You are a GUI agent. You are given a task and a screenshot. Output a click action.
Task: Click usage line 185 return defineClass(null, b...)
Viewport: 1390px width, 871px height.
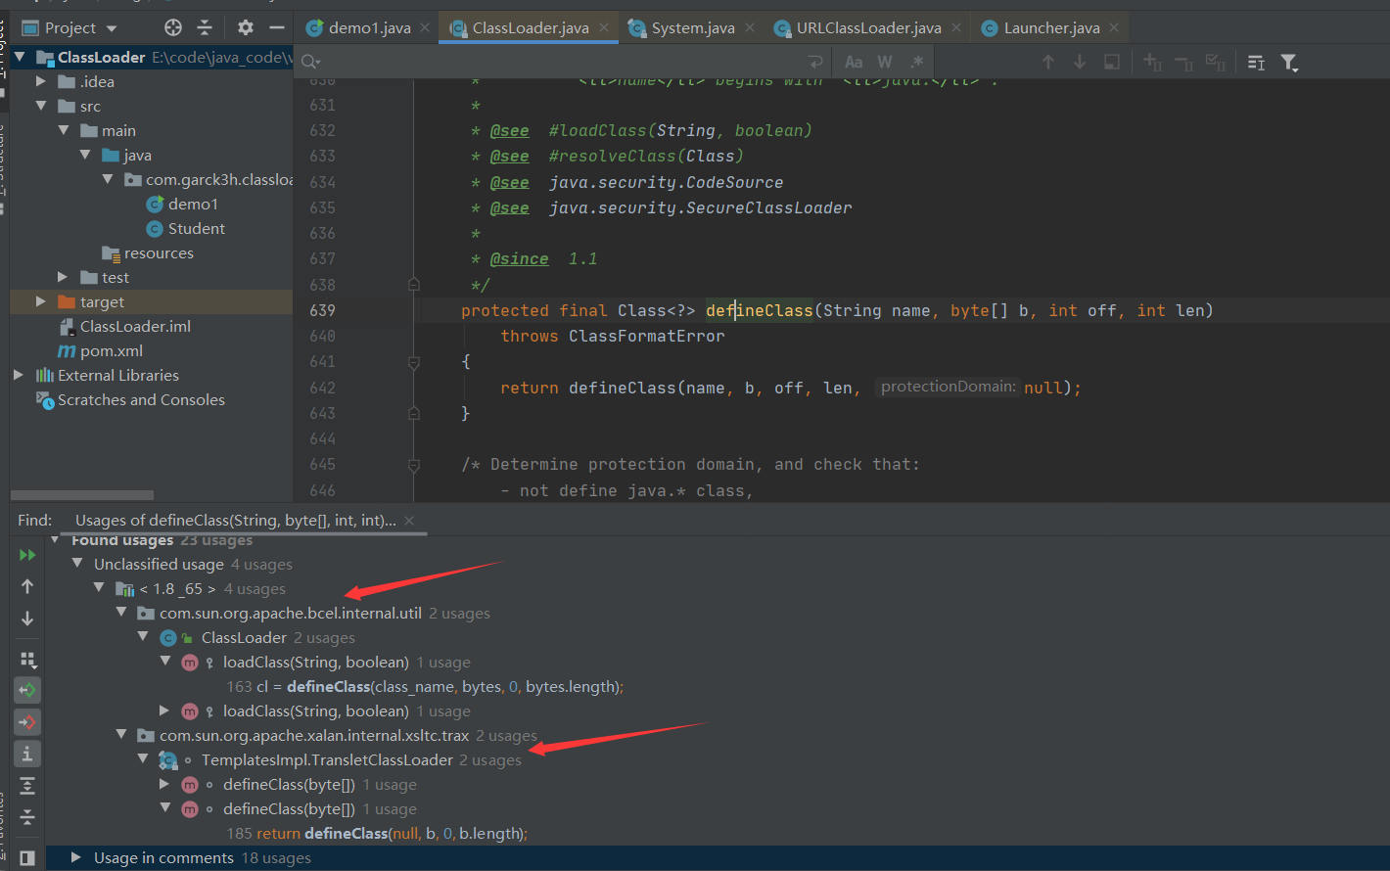pyautogui.click(x=377, y=833)
